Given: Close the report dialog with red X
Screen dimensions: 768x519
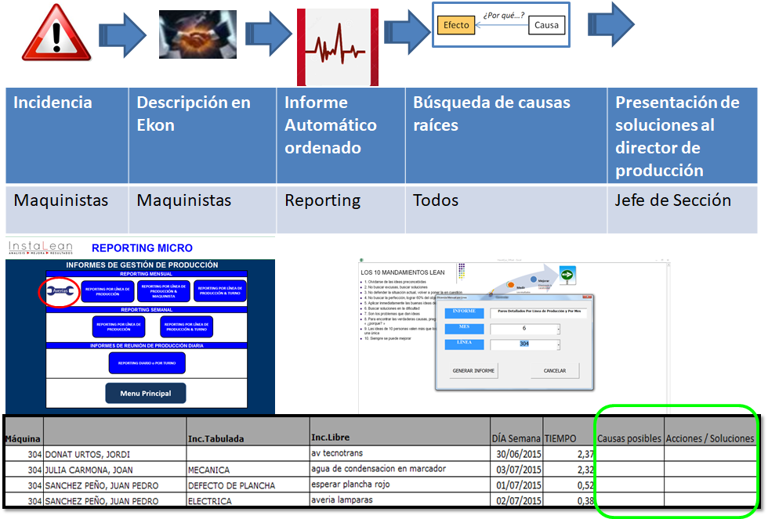Looking at the screenshot, I should click(587, 297).
